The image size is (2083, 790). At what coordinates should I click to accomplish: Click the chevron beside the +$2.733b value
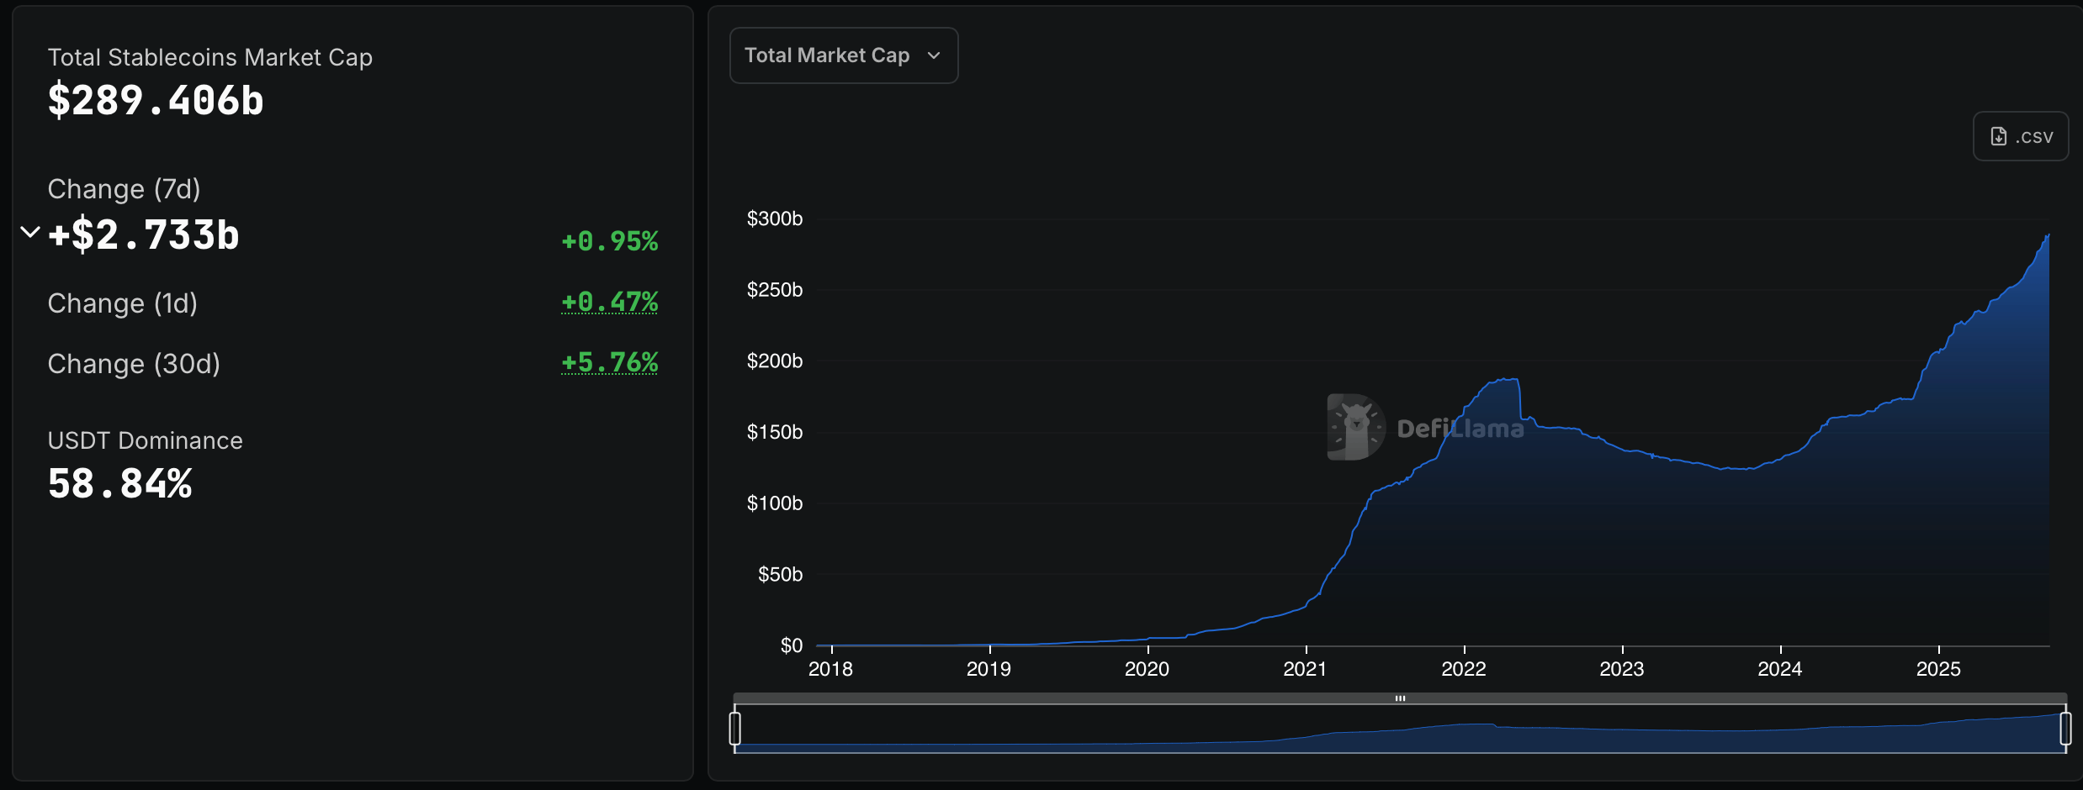30,233
